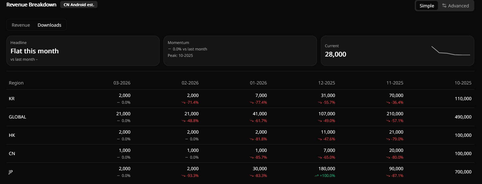
Task: Click the down-trend icon beside -79.0%
Action: point(388,139)
